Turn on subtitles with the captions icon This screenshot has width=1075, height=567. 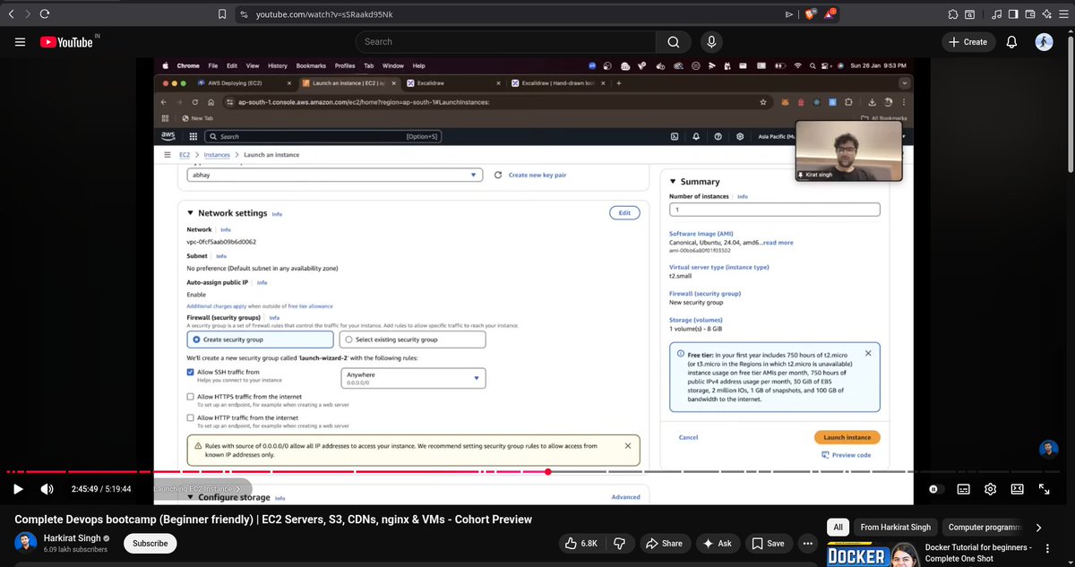coord(963,489)
